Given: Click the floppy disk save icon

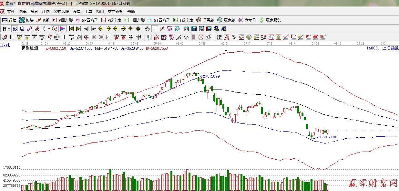Looking at the screenshot, I should [x=209, y=29].
